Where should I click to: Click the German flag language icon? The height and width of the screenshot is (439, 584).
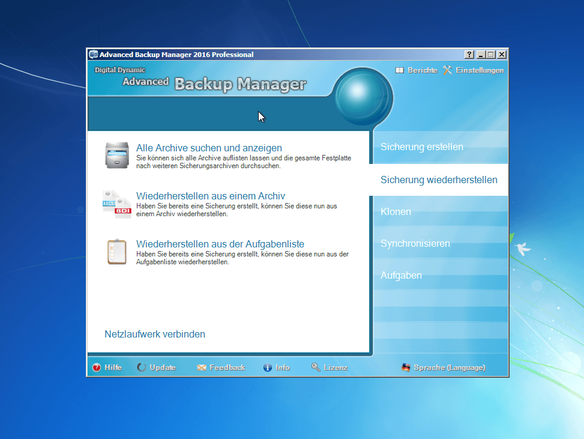[406, 368]
